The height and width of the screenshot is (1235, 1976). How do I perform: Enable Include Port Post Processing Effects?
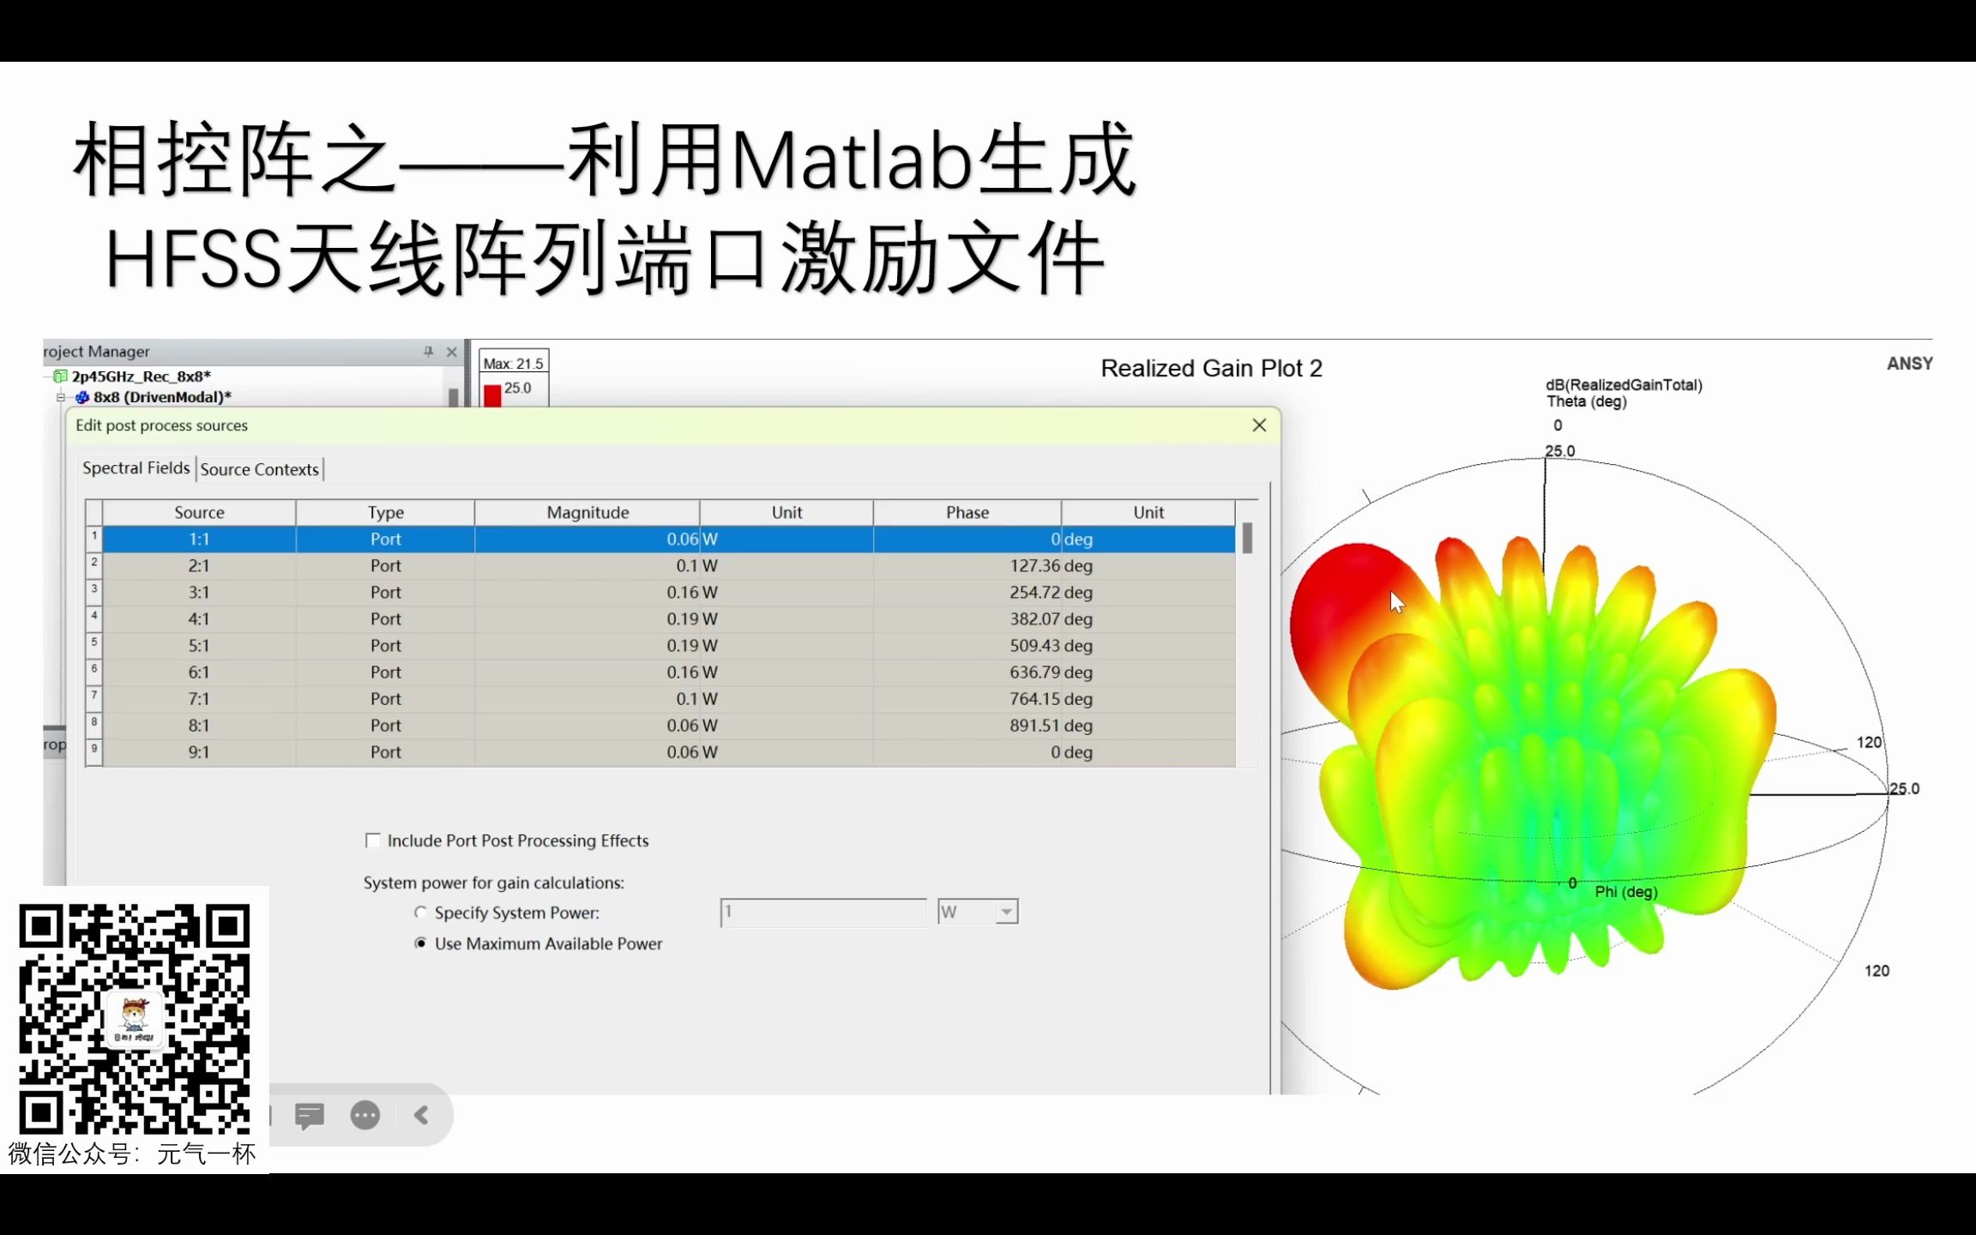[373, 840]
